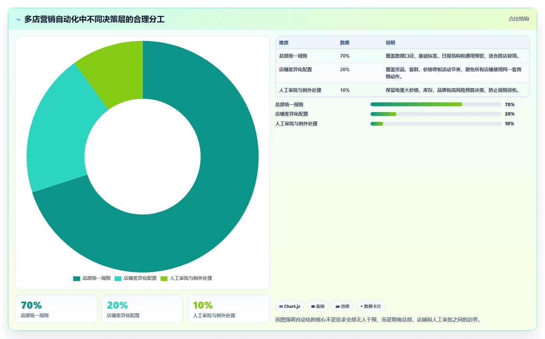Viewport: 545px width, 339px height.
Task: Click the 人工审批与例外处理 progress bar
Action: click(x=436, y=124)
